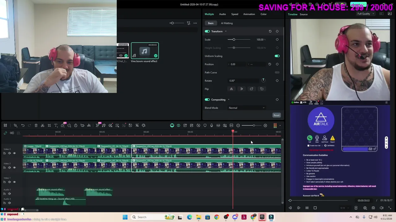The height and width of the screenshot is (222, 396).
Task: Switch to the Audio properties tab
Action: (222, 14)
